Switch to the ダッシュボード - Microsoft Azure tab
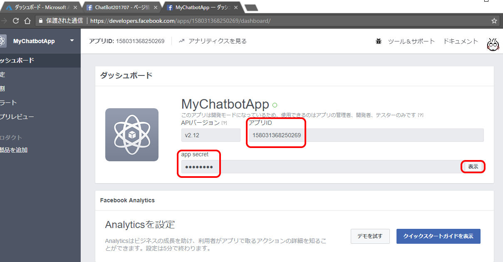The width and height of the screenshot is (503, 262). [x=41, y=7]
